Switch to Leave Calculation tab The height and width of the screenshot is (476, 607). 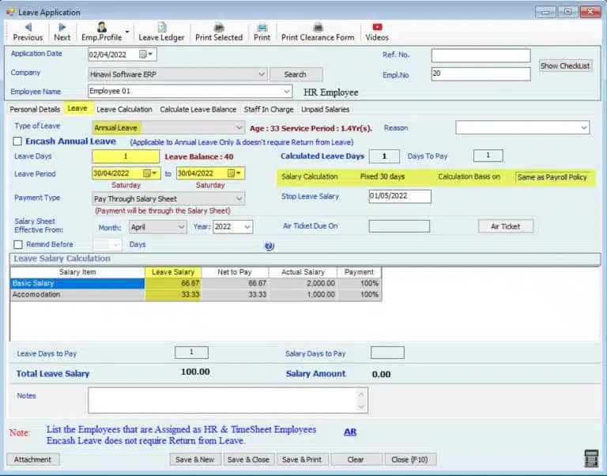(x=124, y=109)
